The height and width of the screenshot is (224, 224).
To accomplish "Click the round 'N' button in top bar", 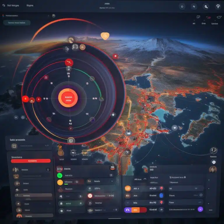I will pyautogui.click(x=194, y=7).
